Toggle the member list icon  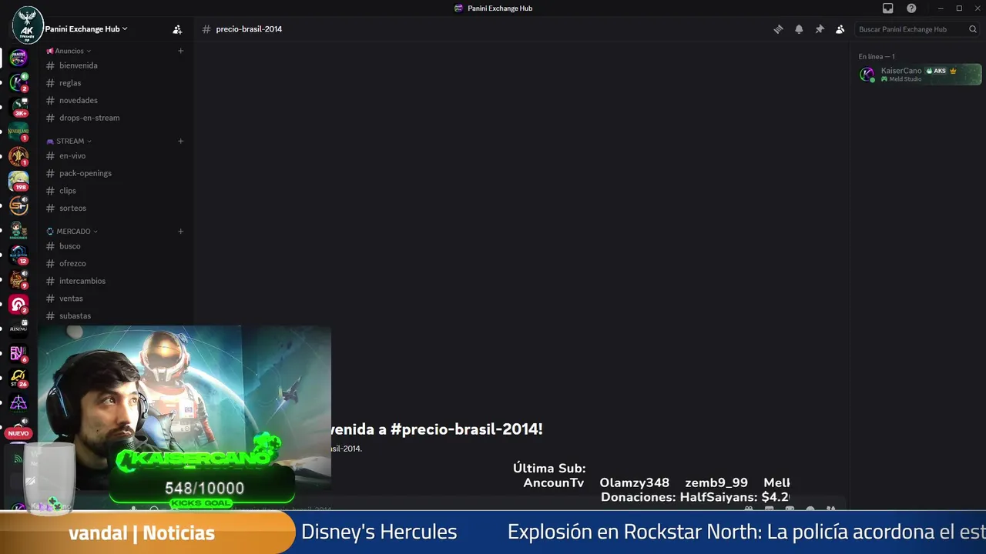coord(840,29)
